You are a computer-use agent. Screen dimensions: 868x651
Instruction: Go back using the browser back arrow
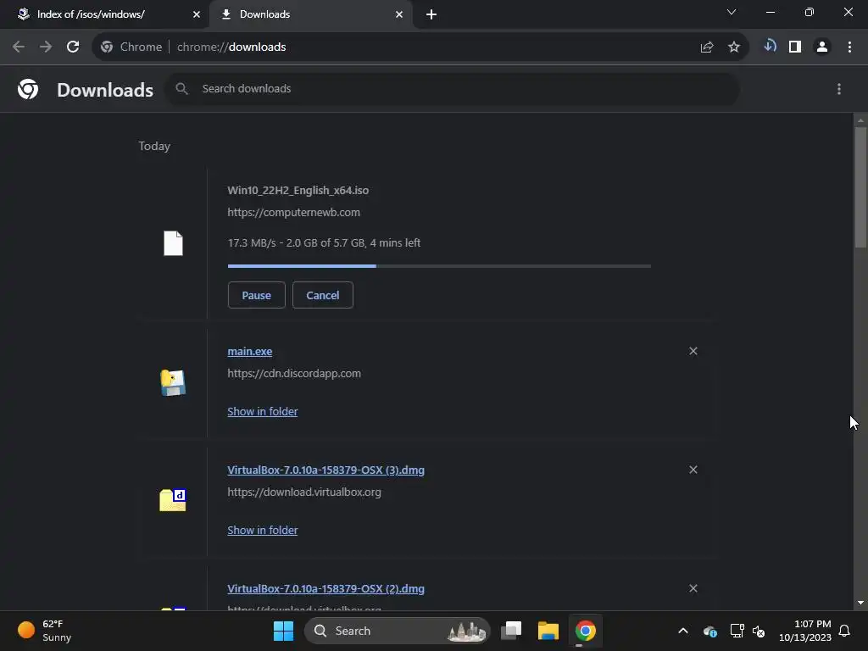(x=19, y=47)
